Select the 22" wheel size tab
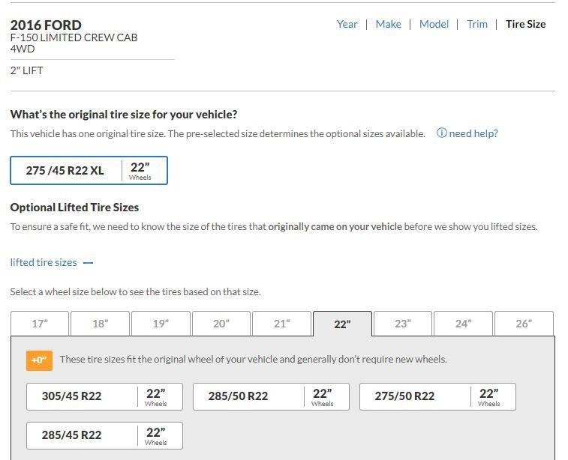 point(342,324)
